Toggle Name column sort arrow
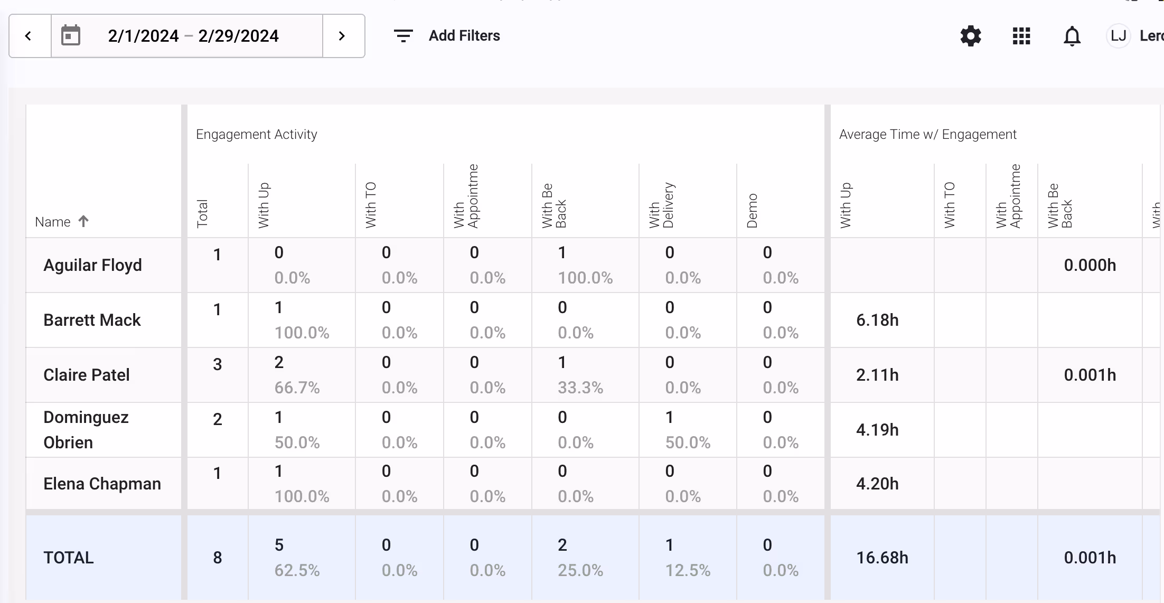Screen dimensions: 1164x603 click(83, 221)
